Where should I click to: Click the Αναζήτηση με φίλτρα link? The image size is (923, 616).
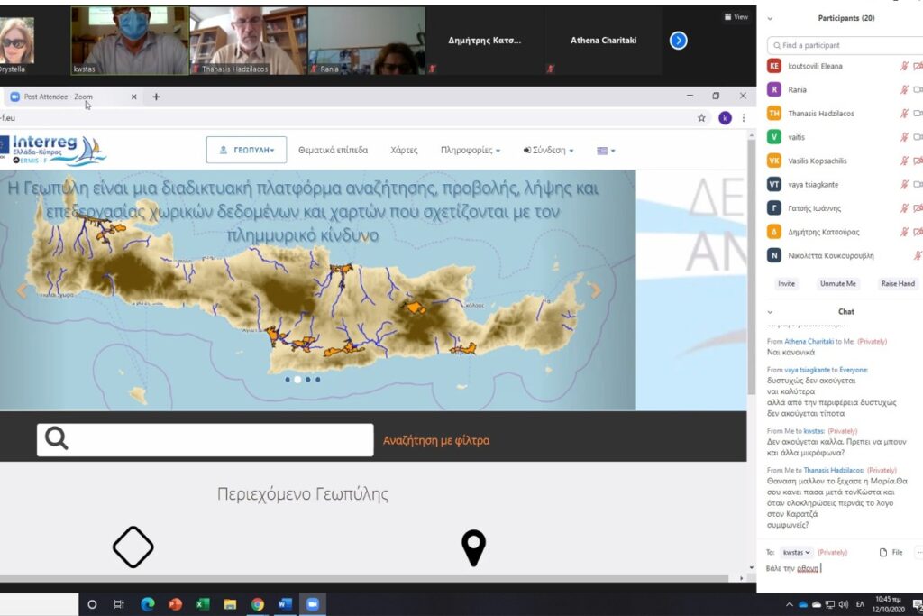436,441
